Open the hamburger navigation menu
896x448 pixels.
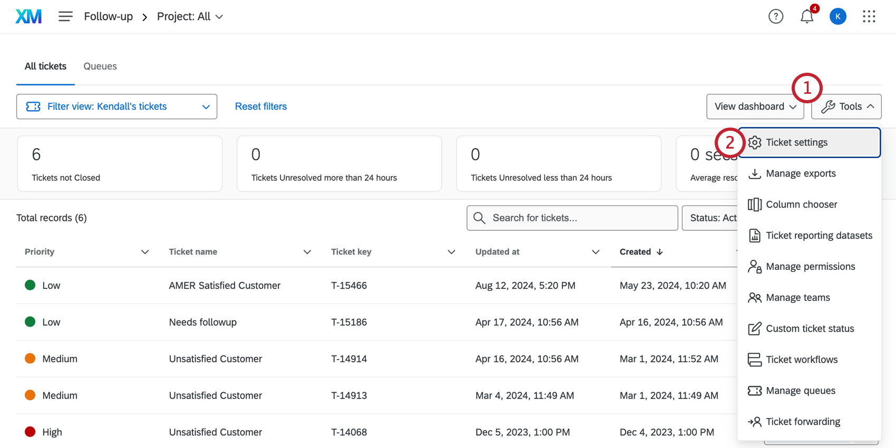[x=65, y=16]
